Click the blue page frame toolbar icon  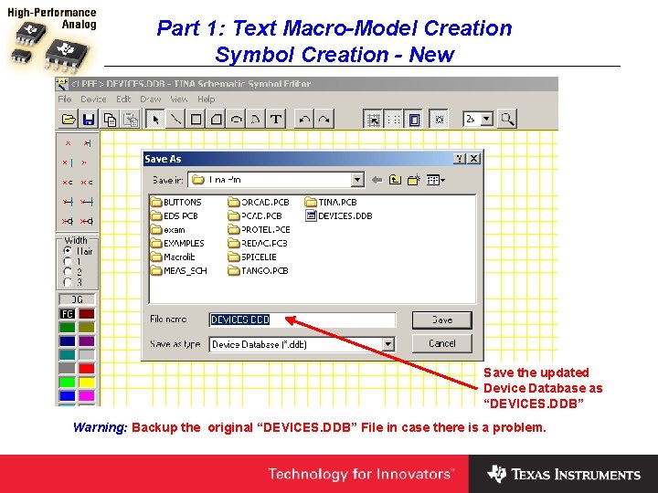pos(414,120)
